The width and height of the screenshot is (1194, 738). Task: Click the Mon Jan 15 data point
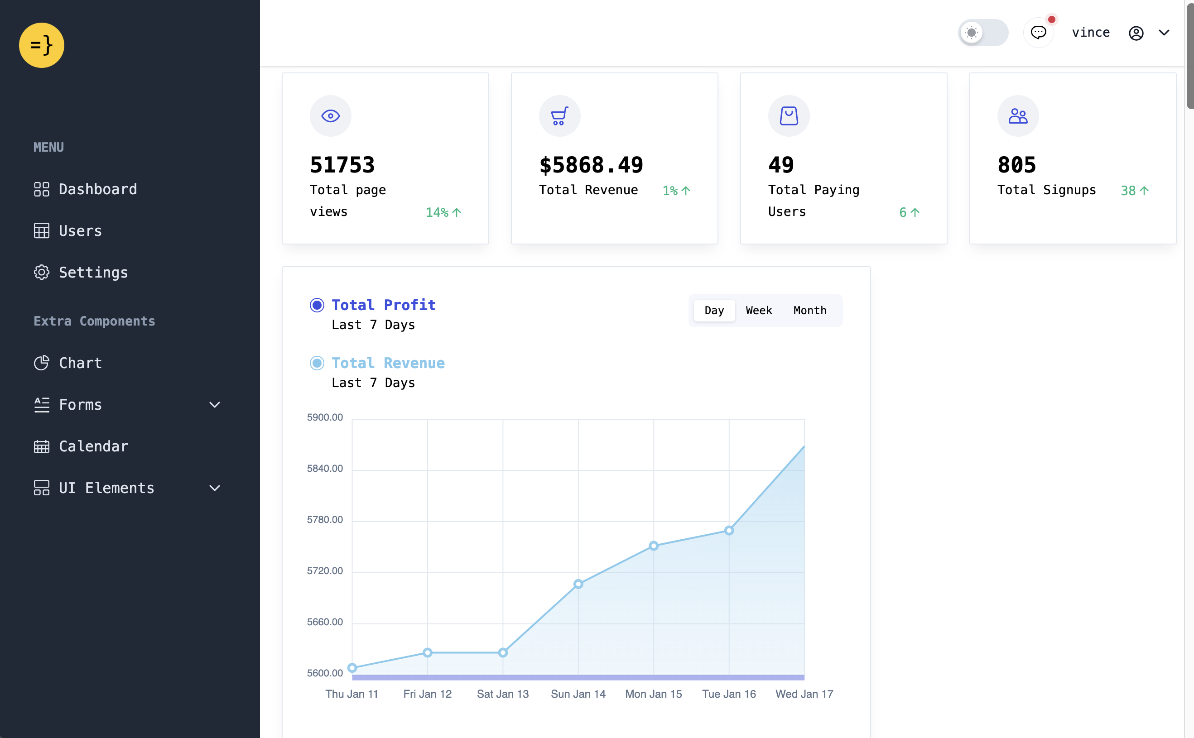654,546
